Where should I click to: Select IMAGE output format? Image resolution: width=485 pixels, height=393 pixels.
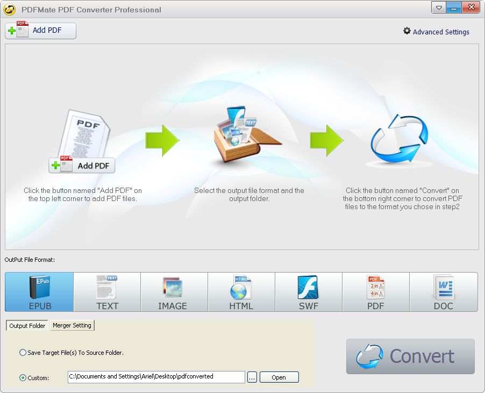coord(174,292)
